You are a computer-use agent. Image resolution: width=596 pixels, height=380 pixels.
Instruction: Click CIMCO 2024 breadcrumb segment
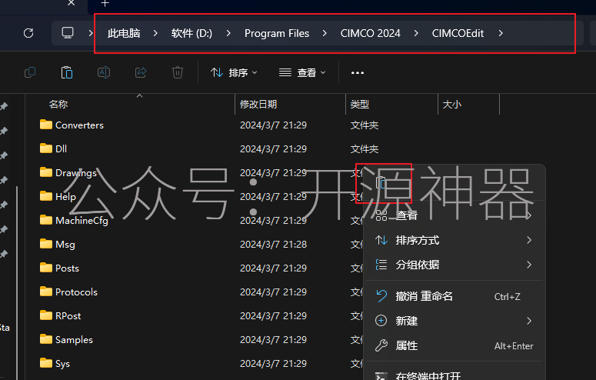pyautogui.click(x=370, y=34)
